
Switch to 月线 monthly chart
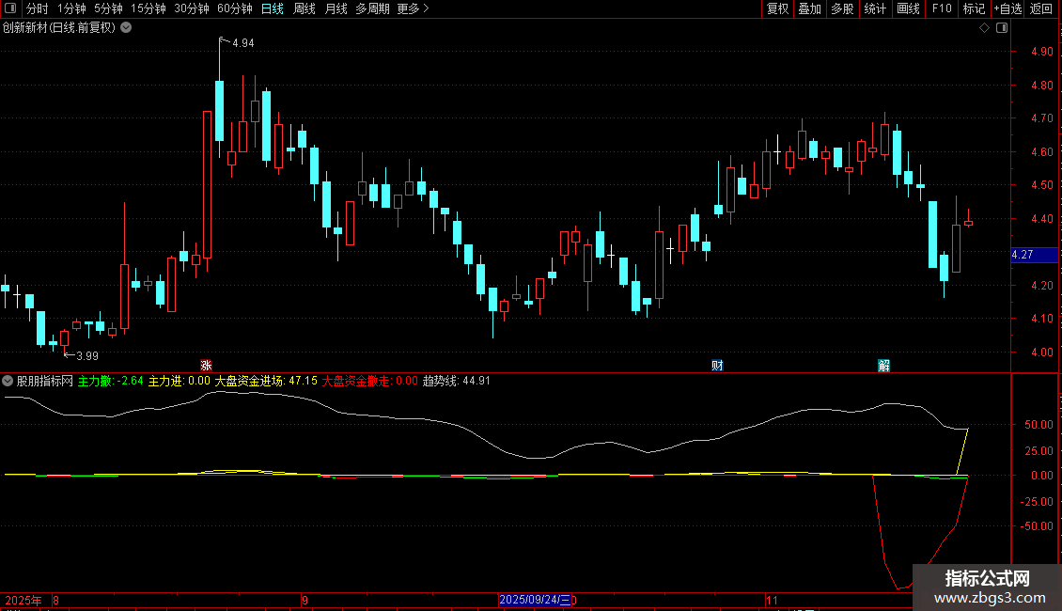(x=336, y=8)
